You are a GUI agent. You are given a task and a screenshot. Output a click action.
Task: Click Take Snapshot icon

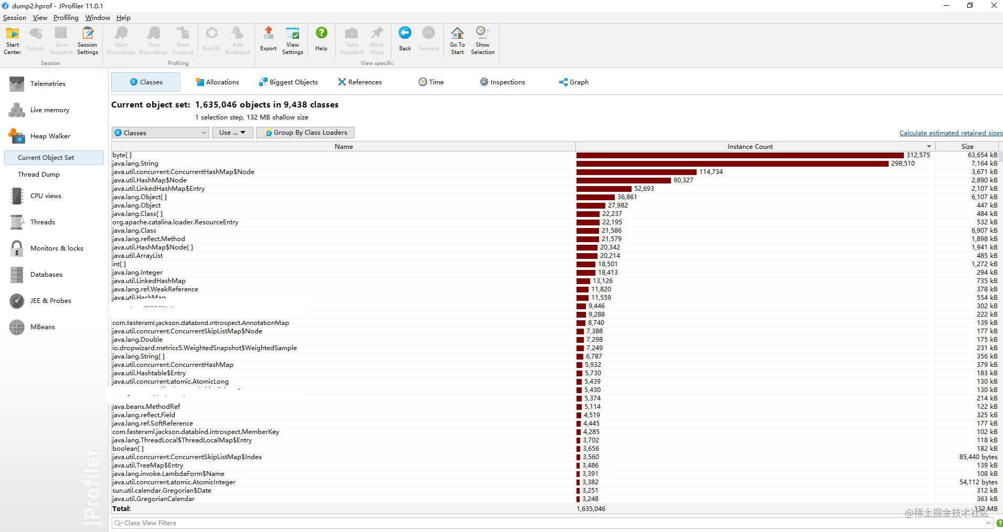coord(351,40)
